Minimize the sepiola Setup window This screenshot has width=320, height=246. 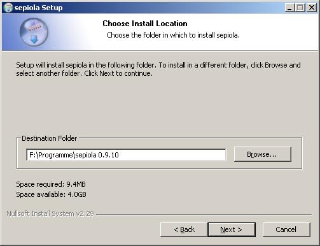point(289,8)
